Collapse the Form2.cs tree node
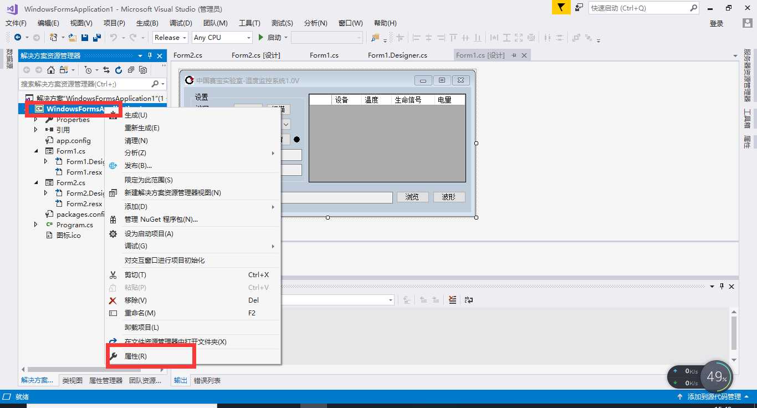The width and height of the screenshot is (757, 408). tap(36, 182)
